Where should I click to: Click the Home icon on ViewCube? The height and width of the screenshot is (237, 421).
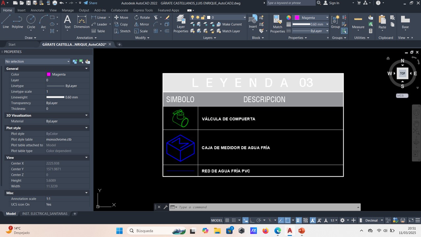[388, 58]
